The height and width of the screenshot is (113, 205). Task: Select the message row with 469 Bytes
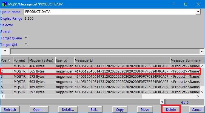tap(100, 87)
